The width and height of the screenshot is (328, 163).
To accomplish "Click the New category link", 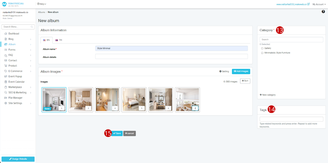I will (268, 95).
